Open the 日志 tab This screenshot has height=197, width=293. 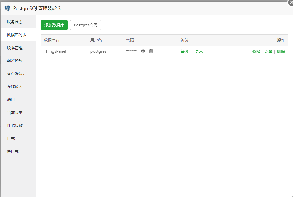click(18, 139)
